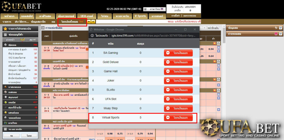
Task: Open ราคาต่อรอง & สูงต่ำ bet type
Action: [x=17, y=49]
